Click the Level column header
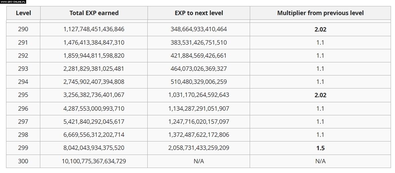Screen dimensions: 395x173 point(23,13)
